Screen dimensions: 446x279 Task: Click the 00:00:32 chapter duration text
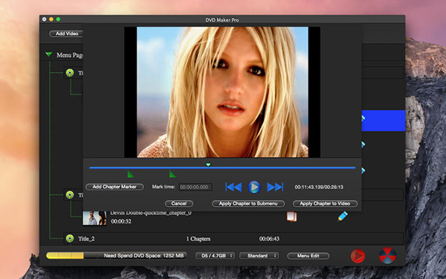[121, 221]
